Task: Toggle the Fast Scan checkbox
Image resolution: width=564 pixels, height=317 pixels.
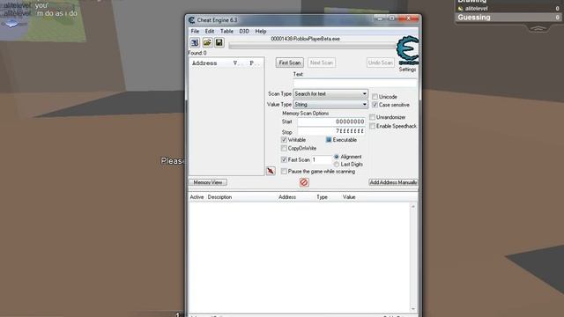Action: [284, 159]
